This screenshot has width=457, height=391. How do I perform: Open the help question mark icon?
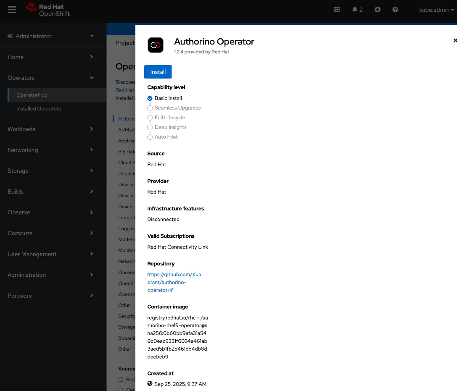(x=395, y=9)
